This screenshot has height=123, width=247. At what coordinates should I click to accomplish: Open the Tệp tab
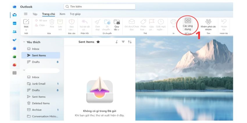click(x=35, y=14)
